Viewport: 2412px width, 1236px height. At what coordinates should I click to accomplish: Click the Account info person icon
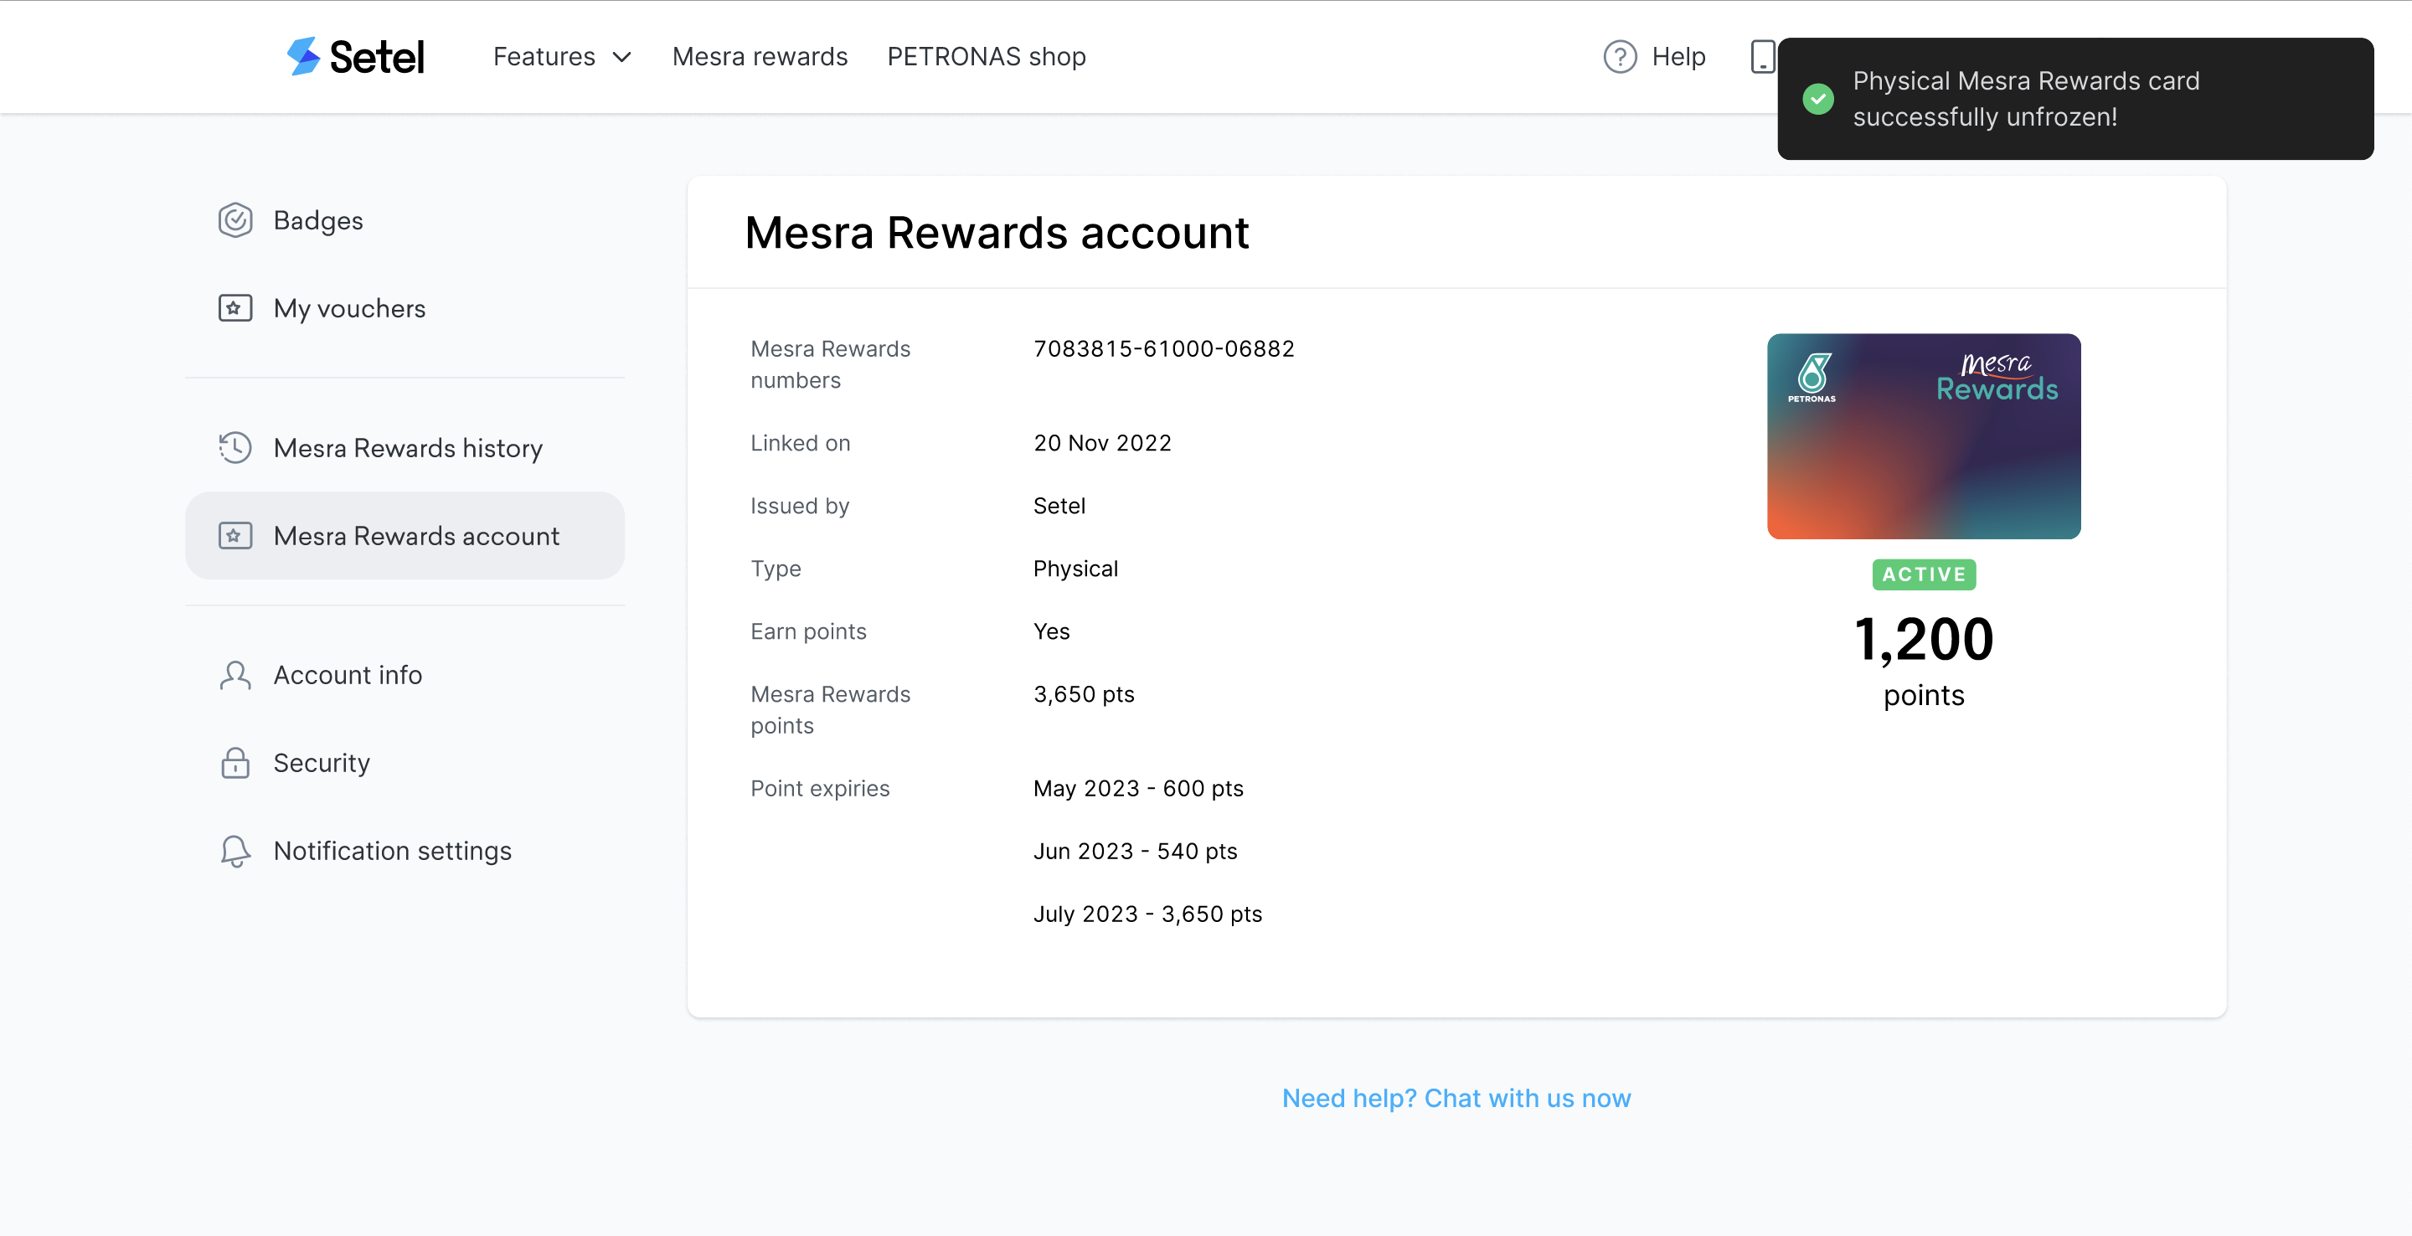click(x=235, y=675)
